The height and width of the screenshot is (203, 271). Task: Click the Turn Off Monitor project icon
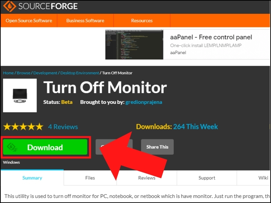click(20, 95)
